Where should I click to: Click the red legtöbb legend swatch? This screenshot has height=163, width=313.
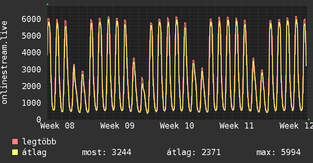15,142
